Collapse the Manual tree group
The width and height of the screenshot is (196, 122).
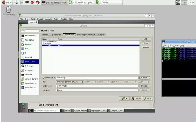(x=43, y=43)
